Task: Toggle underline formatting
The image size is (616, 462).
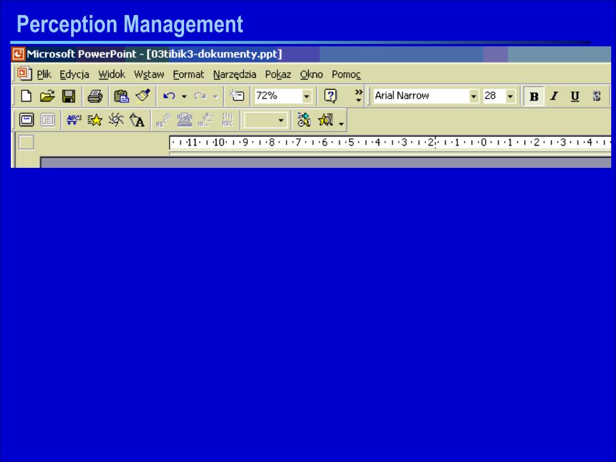Action: pos(575,96)
